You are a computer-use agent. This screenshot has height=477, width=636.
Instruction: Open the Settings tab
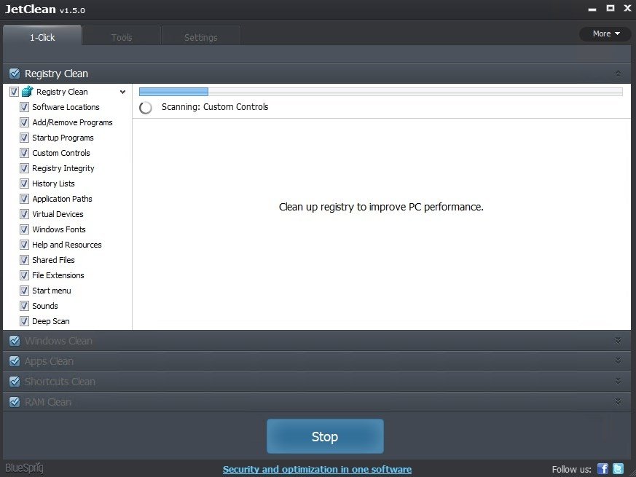(201, 36)
